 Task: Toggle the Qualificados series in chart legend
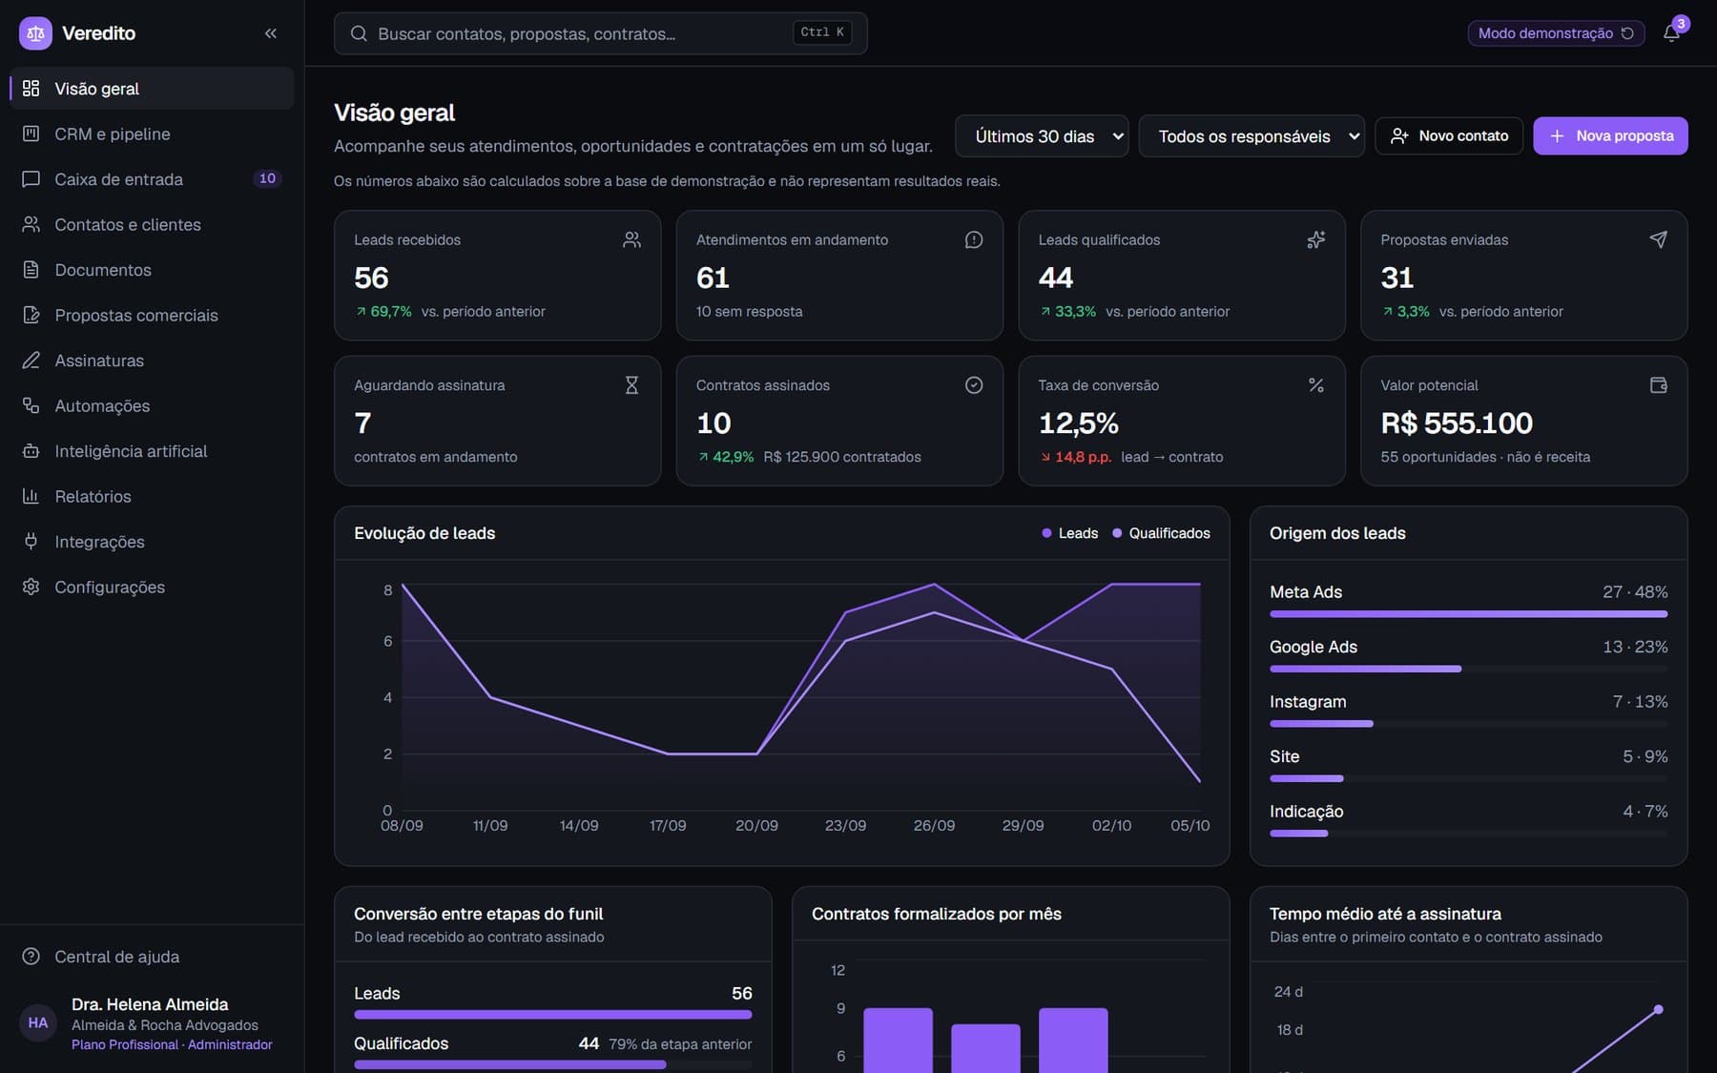click(x=1161, y=533)
